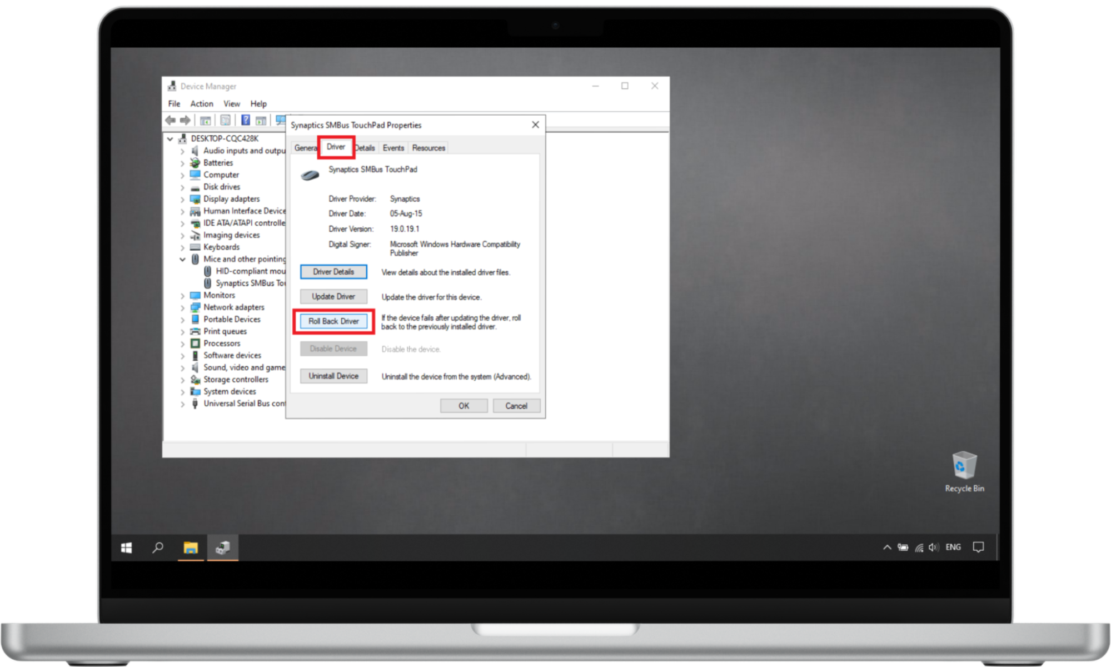Switch to the Driver tab
The image size is (1111, 667).
coord(336,147)
